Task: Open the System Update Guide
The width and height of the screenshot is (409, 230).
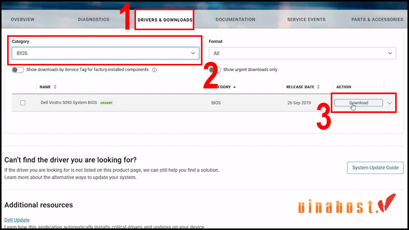Action: pyautogui.click(x=375, y=168)
